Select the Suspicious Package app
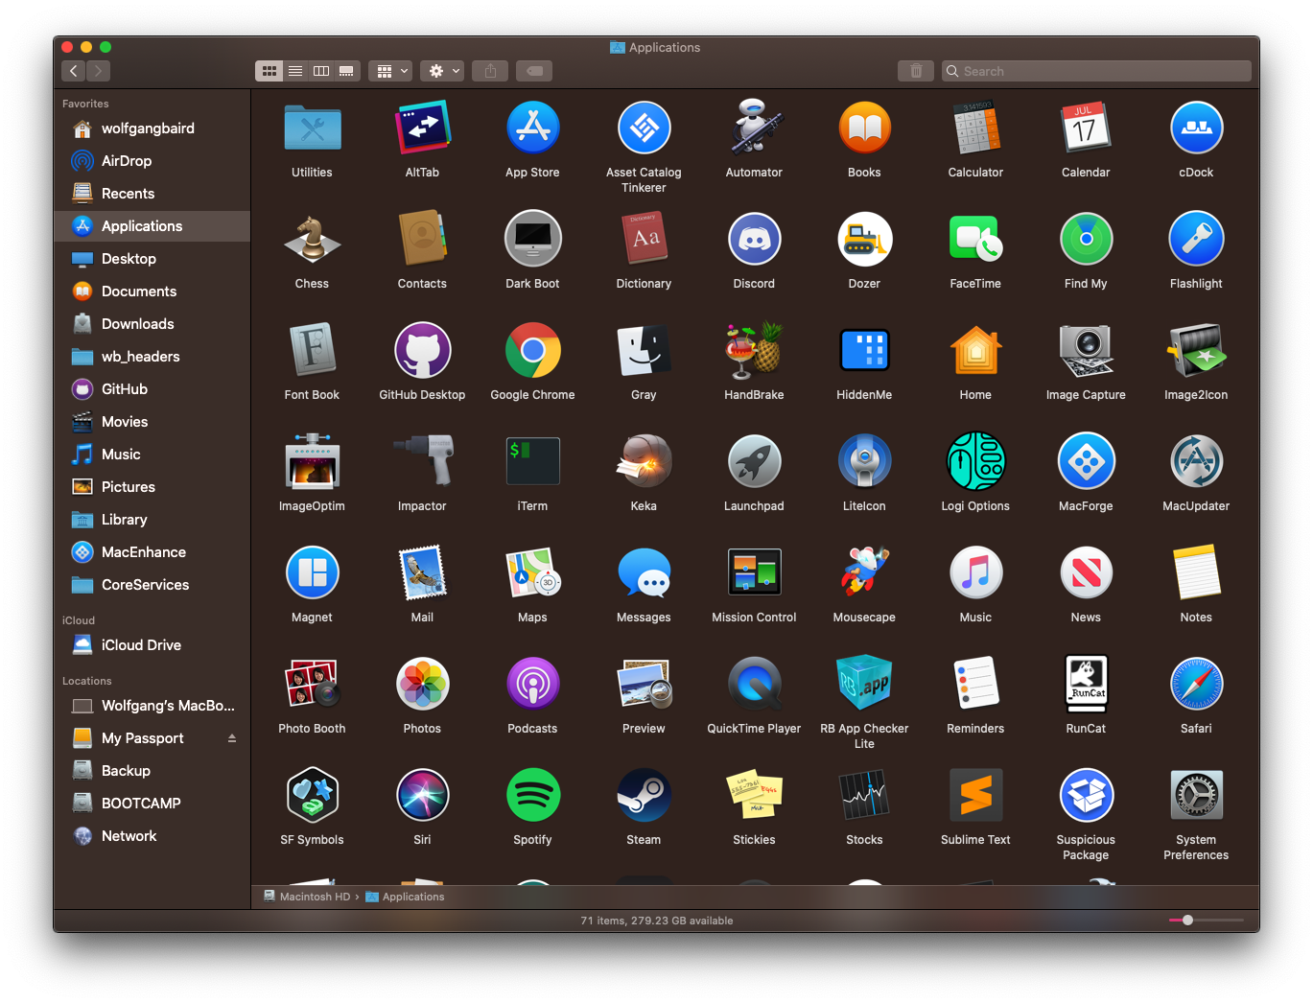Screen dimensions: 1313x1003 [x=1086, y=796]
